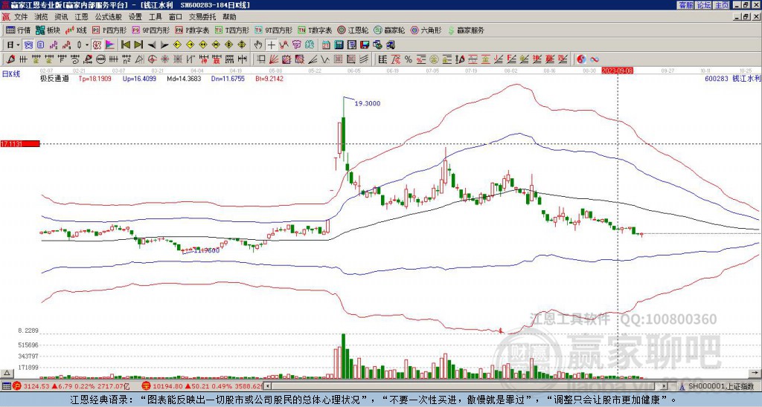Click the Tp=18.1909 indicator value
This screenshot has height=407, width=762.
[95, 79]
